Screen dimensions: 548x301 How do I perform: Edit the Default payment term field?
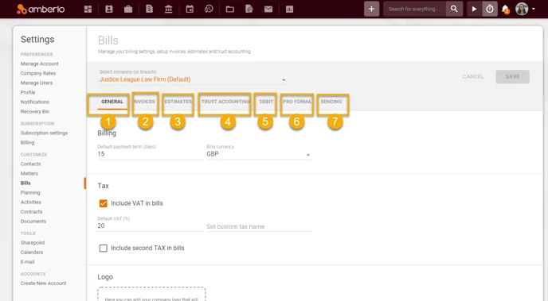(150, 154)
